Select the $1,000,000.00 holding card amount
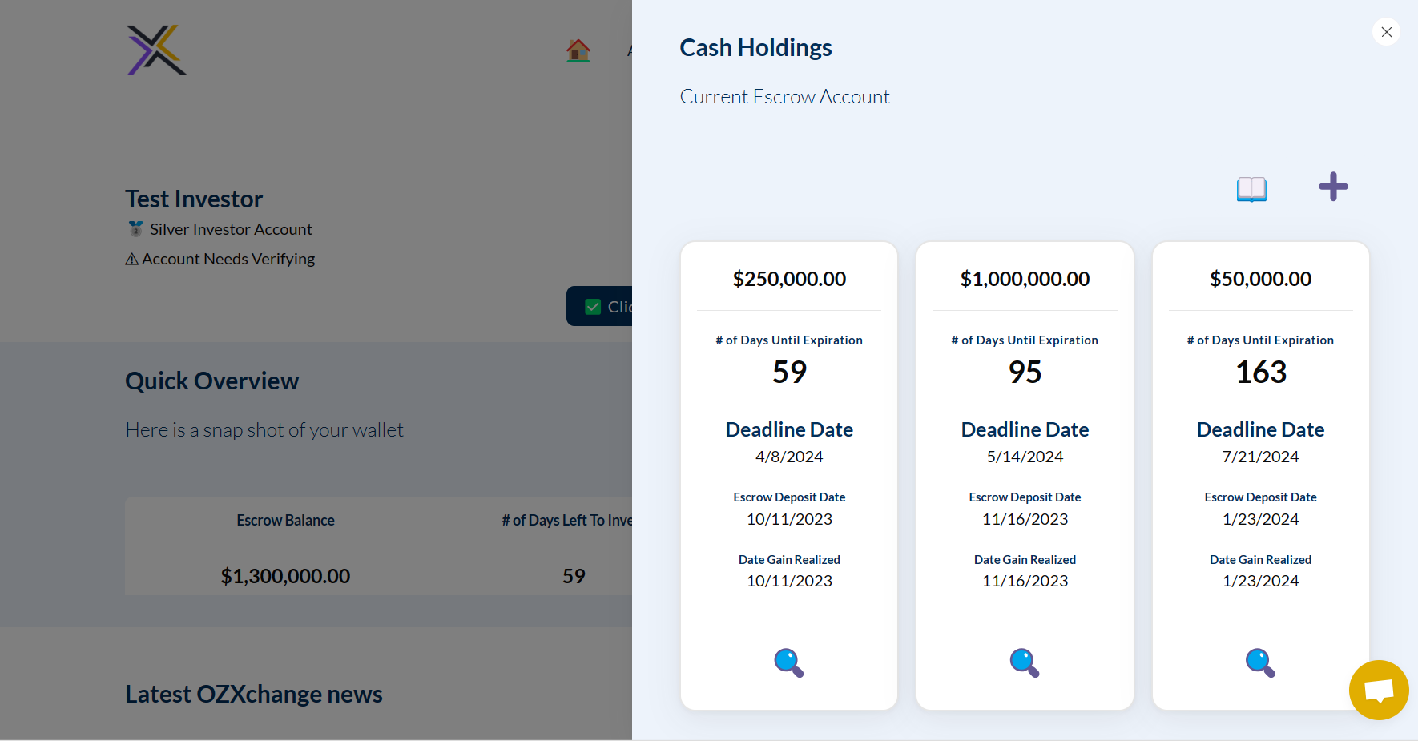The image size is (1418, 741). click(x=1025, y=279)
